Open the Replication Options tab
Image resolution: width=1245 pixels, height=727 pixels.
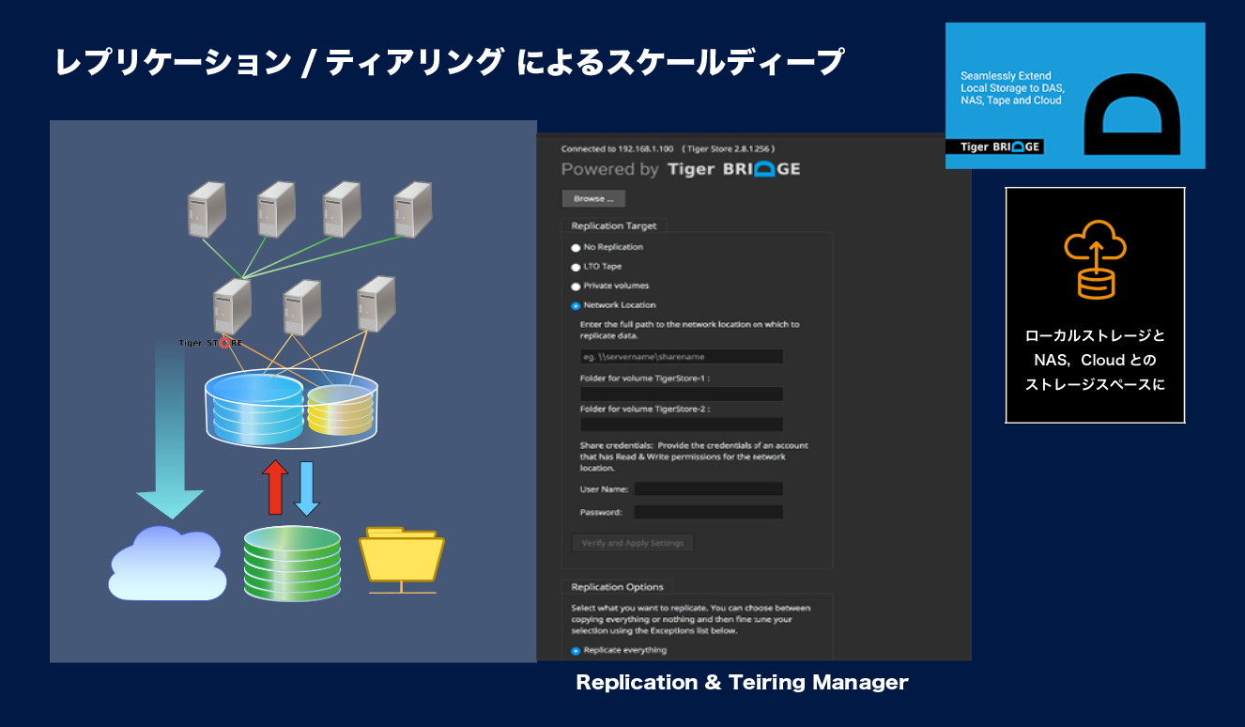[617, 587]
